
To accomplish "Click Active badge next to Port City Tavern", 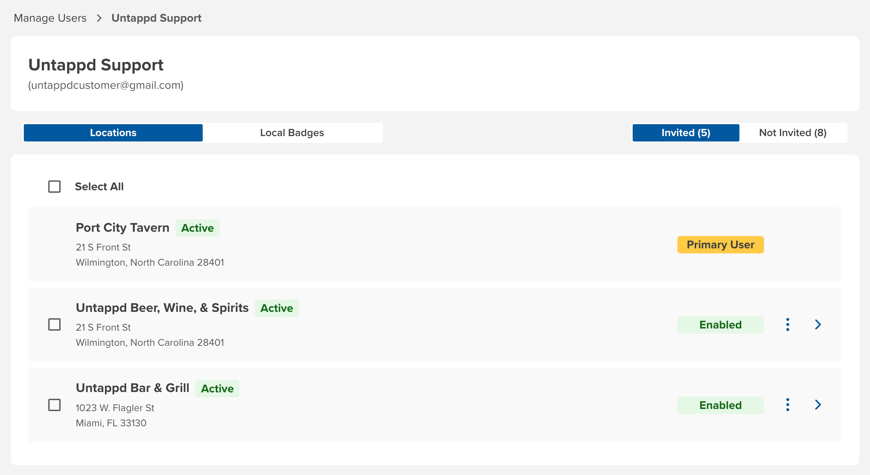I will pyautogui.click(x=197, y=228).
